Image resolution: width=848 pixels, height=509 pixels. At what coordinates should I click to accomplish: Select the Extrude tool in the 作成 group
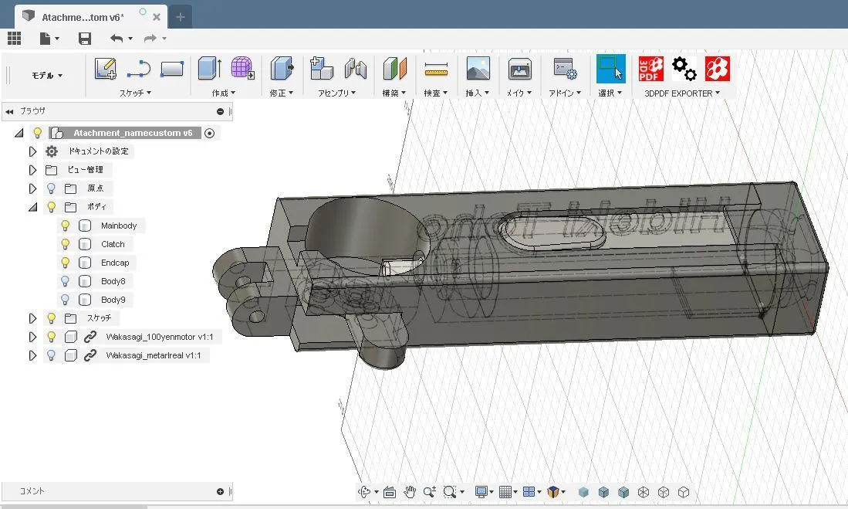pyautogui.click(x=209, y=69)
